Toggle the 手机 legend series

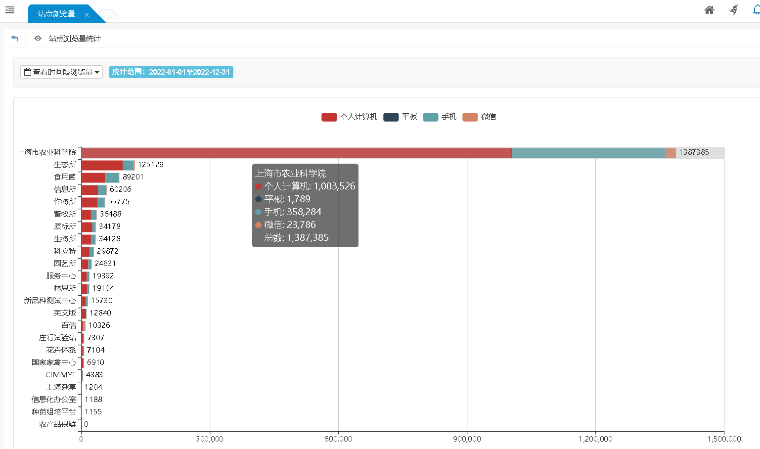pyautogui.click(x=440, y=117)
